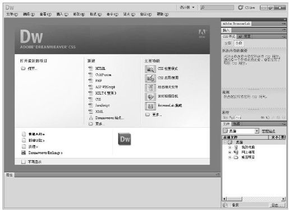Toggle the 全部 mode in CSS panel
This screenshot has height=210, width=289.
228,43
